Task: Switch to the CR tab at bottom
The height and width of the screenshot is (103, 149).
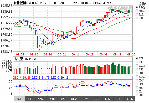Action: point(119,99)
